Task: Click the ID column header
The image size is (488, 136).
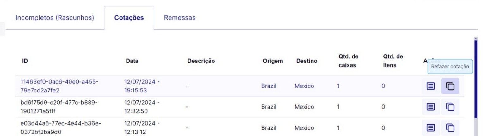Action: 24,61
